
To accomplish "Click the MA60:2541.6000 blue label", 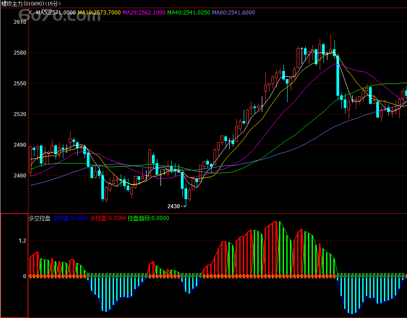I will [x=233, y=13].
